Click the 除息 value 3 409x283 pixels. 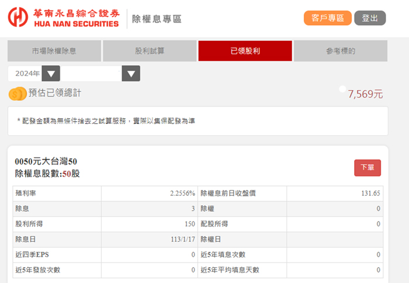193,209
